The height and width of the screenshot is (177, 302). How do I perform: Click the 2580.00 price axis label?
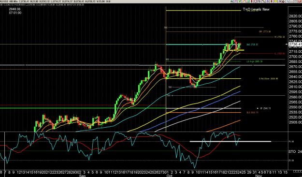pos(295,97)
